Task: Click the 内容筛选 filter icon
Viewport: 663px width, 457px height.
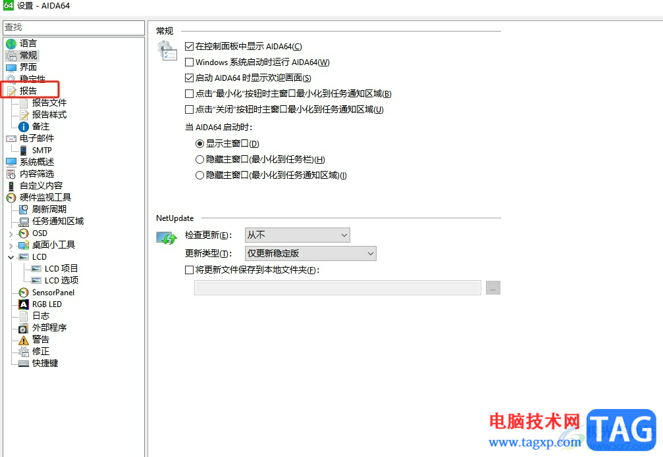Action: click(x=11, y=174)
